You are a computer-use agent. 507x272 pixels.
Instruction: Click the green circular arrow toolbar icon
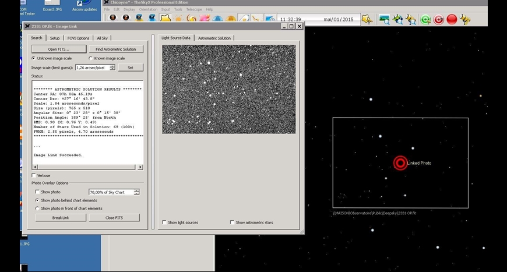point(425,20)
